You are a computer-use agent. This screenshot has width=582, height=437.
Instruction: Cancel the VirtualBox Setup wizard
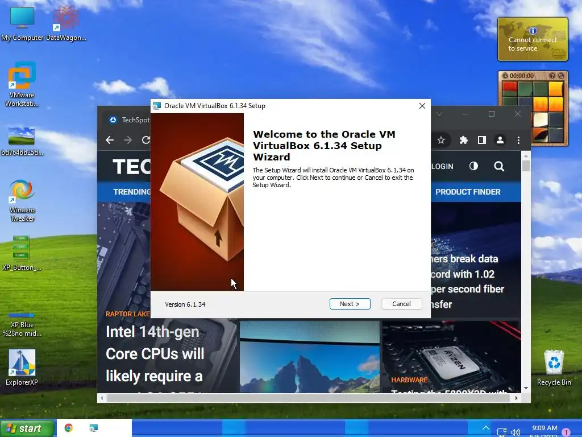[x=401, y=304]
